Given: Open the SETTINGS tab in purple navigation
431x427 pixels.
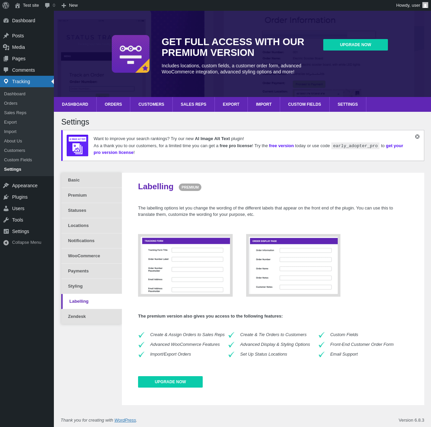Looking at the screenshot, I should [348, 104].
